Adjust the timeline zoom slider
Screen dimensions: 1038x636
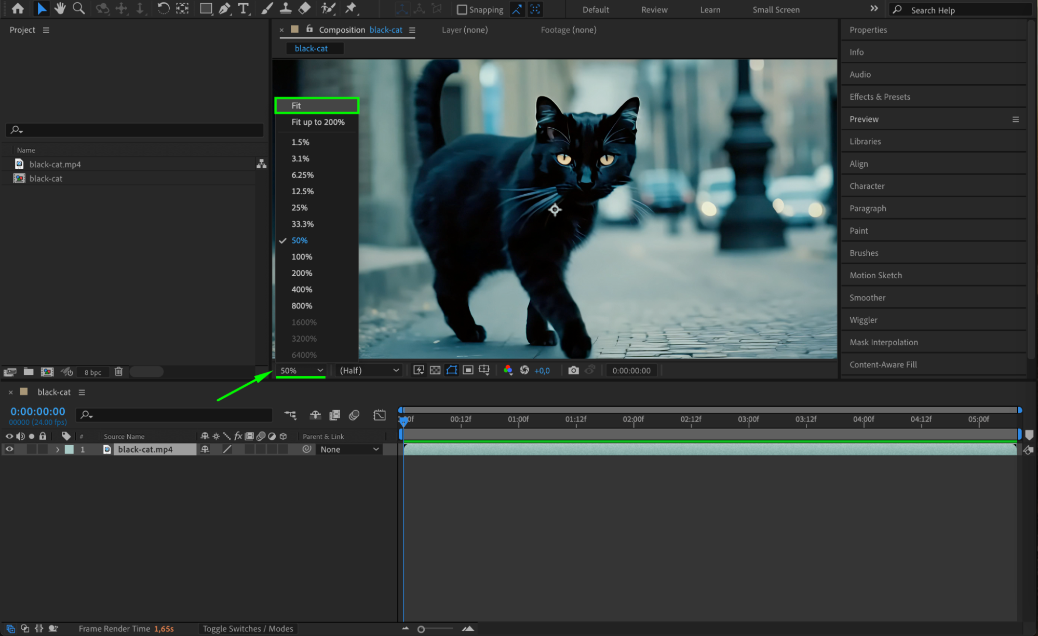[x=421, y=629]
